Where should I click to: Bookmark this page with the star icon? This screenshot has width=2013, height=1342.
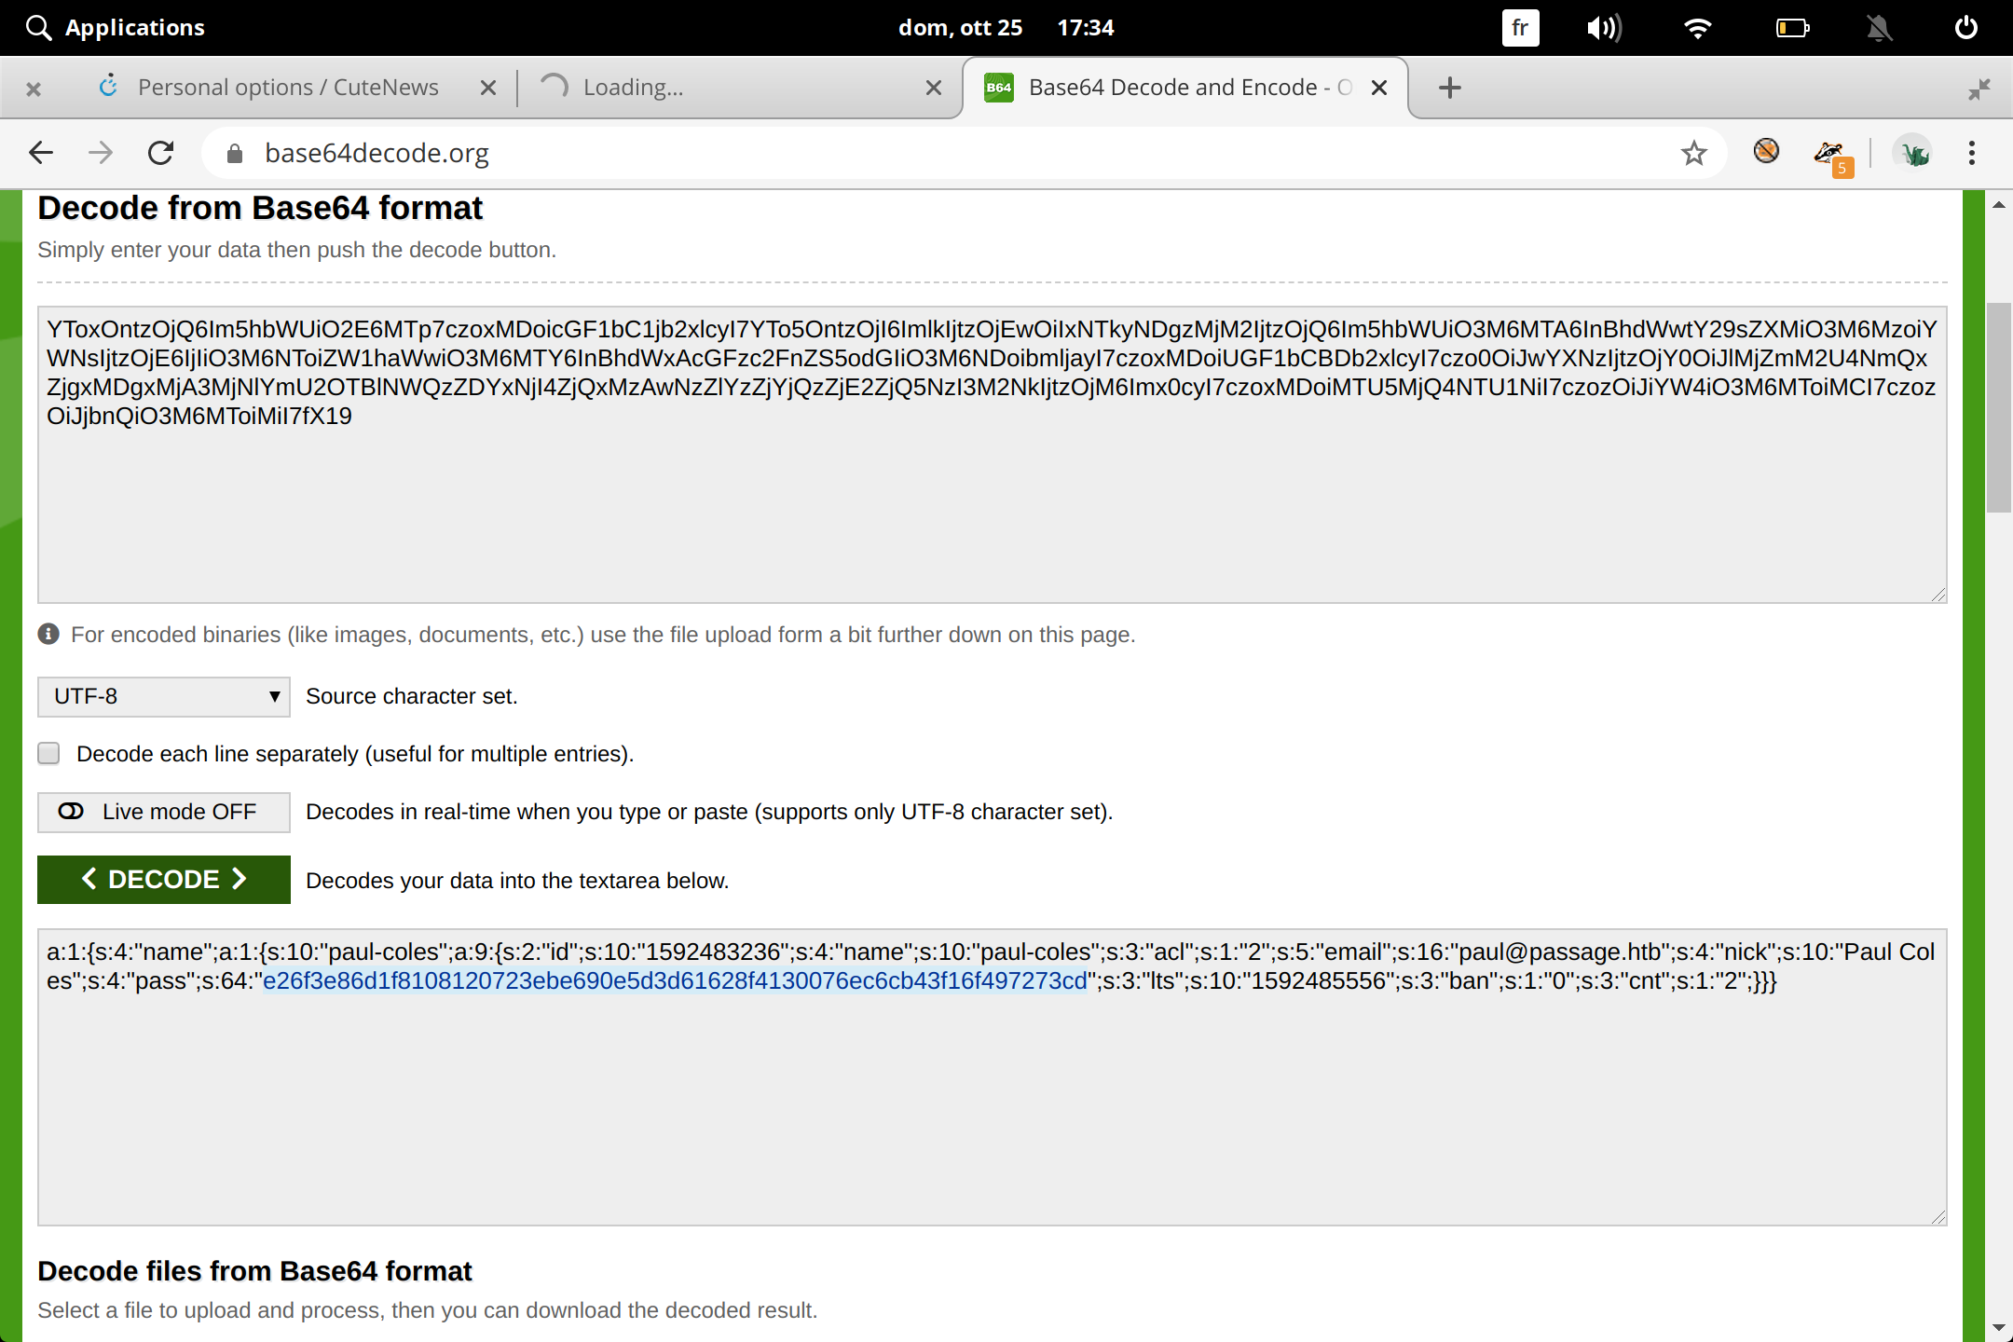coord(1693,153)
